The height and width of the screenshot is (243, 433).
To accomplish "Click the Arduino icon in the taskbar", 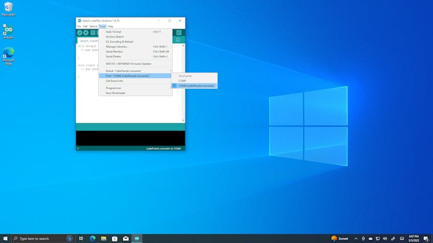I will pos(137,238).
